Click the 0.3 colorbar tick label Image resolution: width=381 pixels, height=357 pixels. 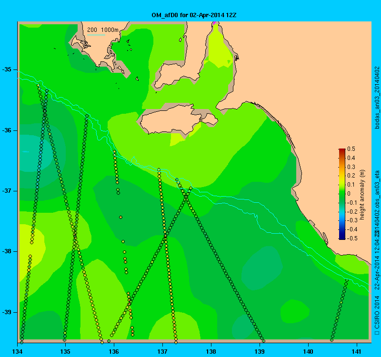click(x=351, y=167)
